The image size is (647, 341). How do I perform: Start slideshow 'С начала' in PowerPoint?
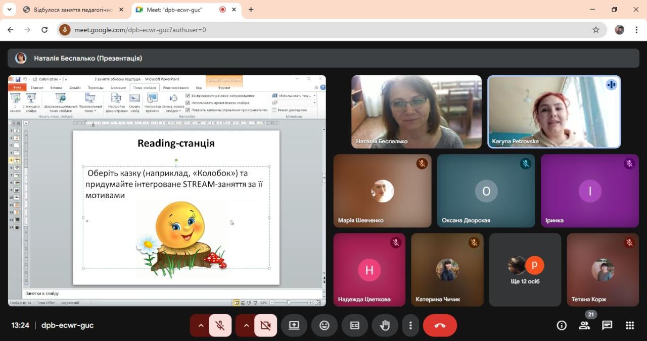pyautogui.click(x=15, y=102)
